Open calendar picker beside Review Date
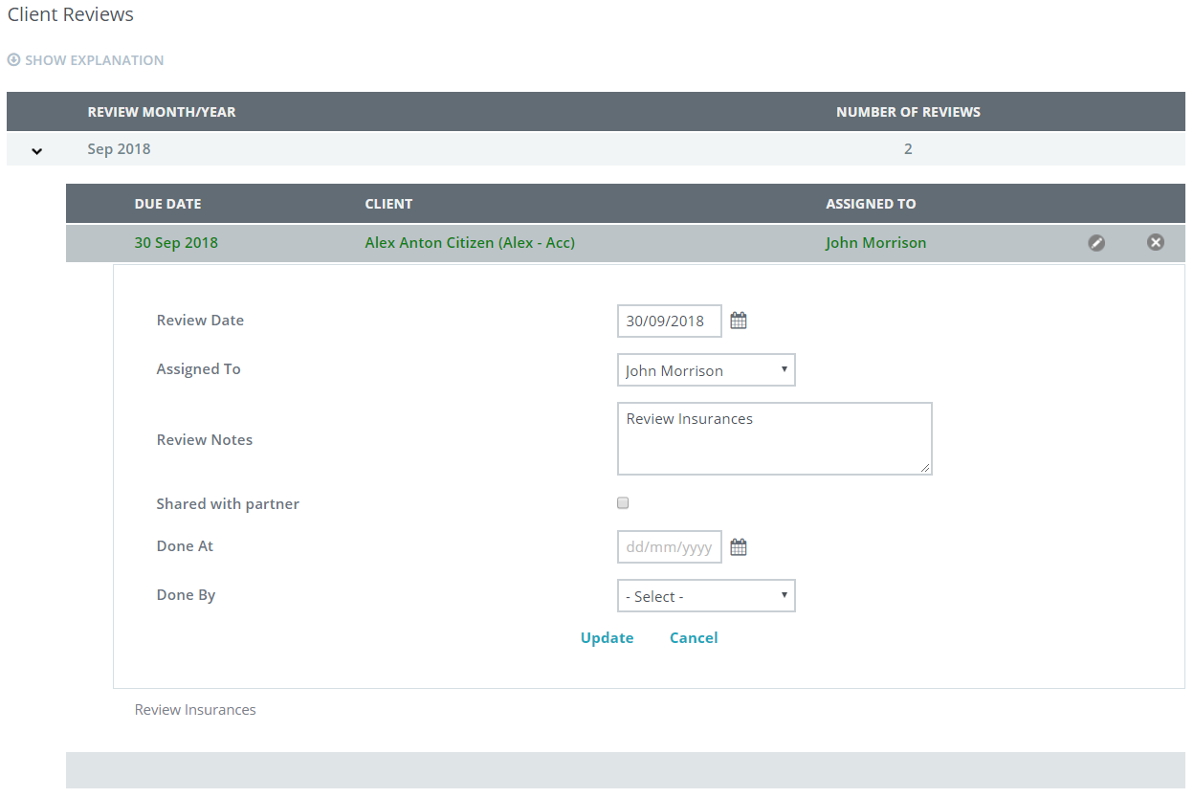The image size is (1194, 798). click(739, 321)
